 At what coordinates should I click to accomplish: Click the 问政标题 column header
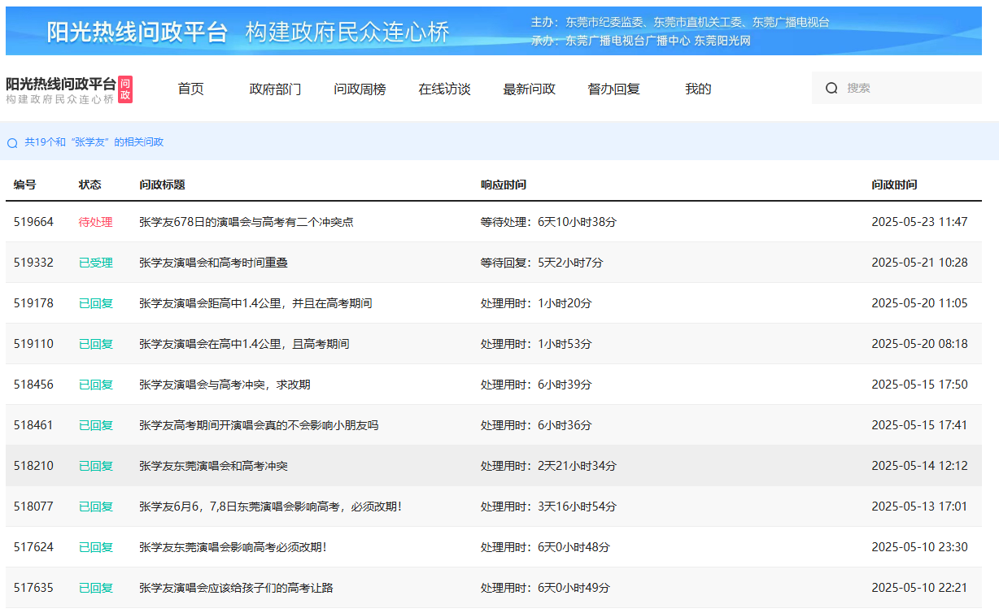tap(162, 185)
